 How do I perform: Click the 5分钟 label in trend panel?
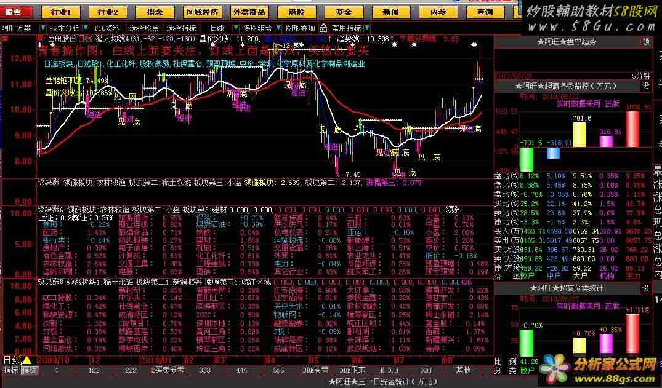(x=641, y=76)
